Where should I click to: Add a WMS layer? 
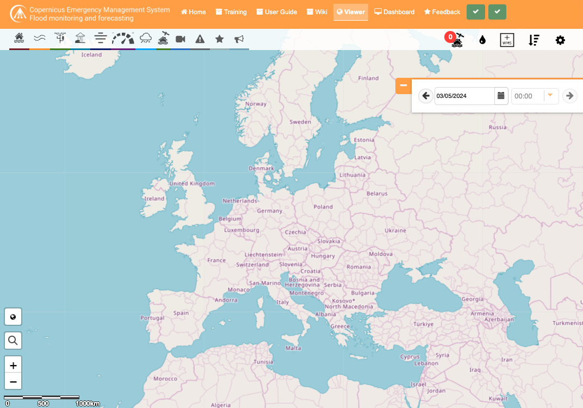tap(507, 40)
